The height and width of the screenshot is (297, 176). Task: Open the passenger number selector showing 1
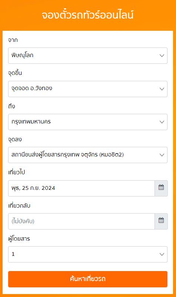88,254
